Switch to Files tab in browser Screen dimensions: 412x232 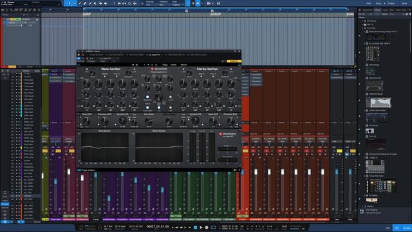click(x=392, y=10)
